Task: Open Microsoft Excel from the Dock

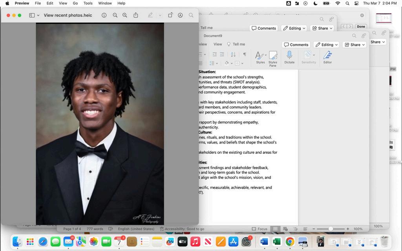Action: point(277,241)
